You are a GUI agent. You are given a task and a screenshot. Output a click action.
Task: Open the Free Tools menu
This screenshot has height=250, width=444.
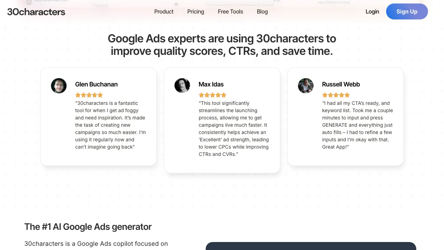(230, 12)
